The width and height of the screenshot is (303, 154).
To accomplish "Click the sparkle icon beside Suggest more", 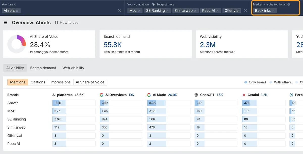I will 153,5.
